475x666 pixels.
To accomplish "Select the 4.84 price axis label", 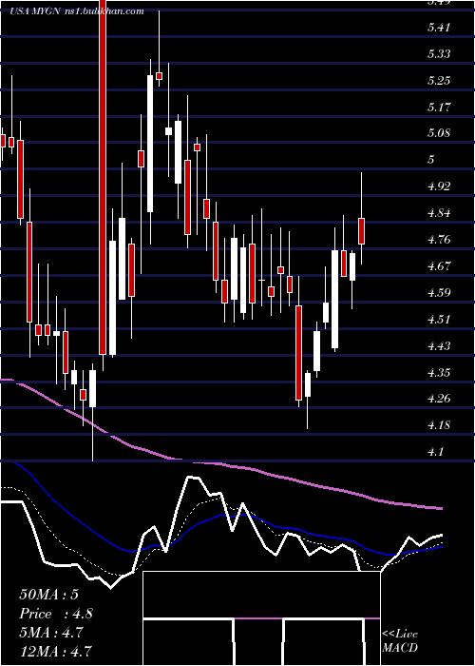I will [x=439, y=213].
